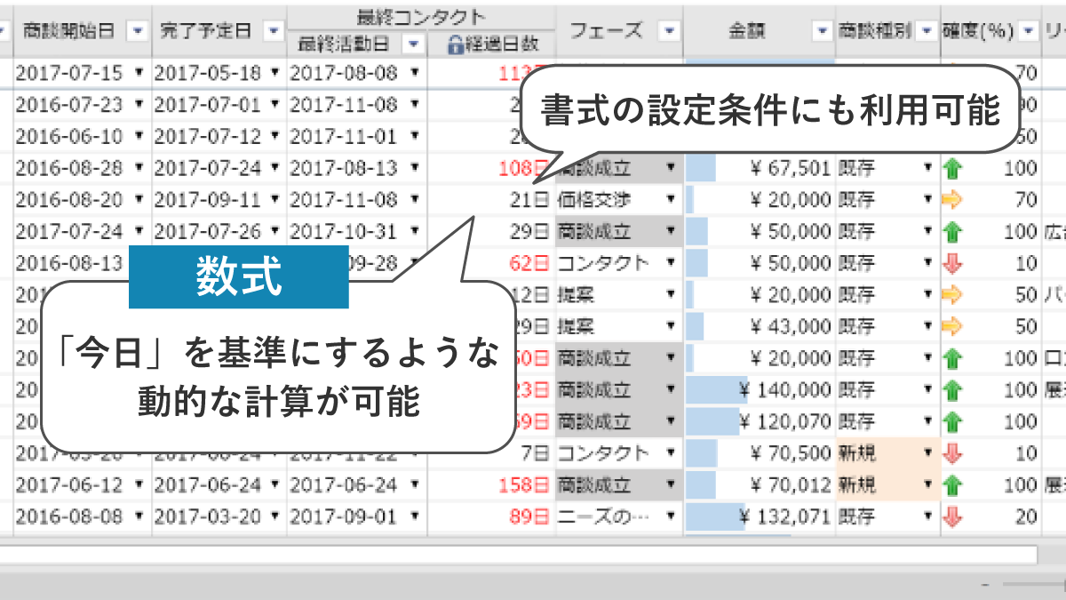Open the 完了予定日 column filter dropdown

[x=274, y=31]
